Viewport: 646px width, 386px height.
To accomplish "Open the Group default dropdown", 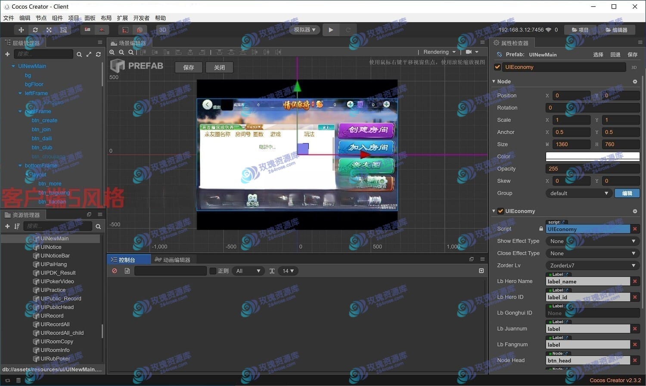I will (x=578, y=193).
